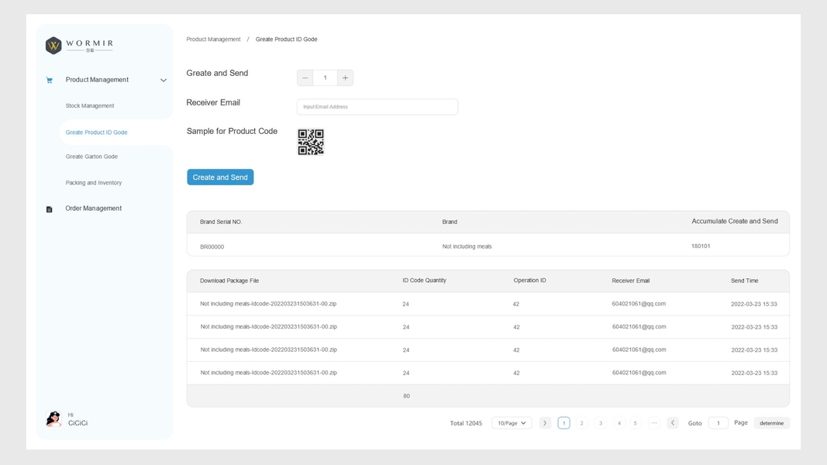Go to page 3 in pagination
The image size is (827, 465).
601,423
